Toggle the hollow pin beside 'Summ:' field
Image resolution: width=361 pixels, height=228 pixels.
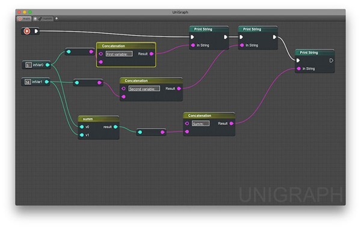tap(187, 124)
